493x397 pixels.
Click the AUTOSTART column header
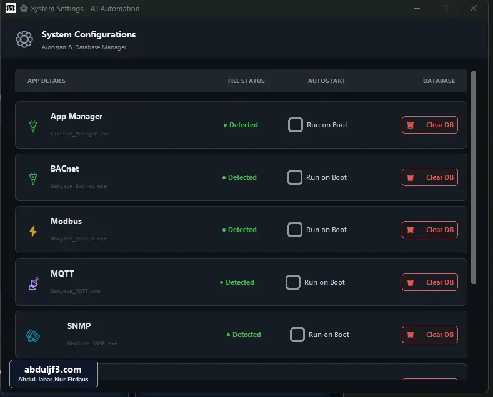tap(327, 81)
